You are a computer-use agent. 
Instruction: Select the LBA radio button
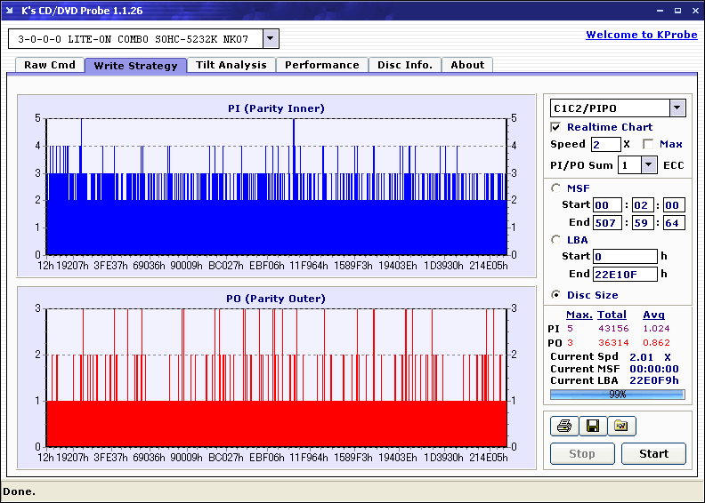click(556, 239)
